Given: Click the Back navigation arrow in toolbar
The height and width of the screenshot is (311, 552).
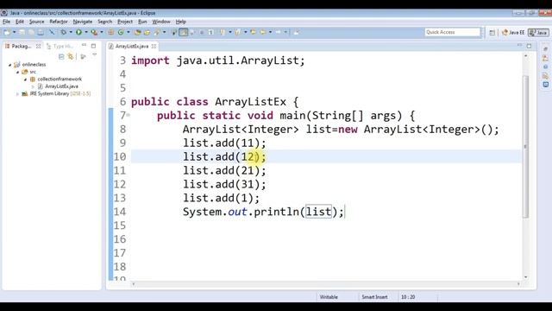Looking at the screenshot, I should pos(263,32).
